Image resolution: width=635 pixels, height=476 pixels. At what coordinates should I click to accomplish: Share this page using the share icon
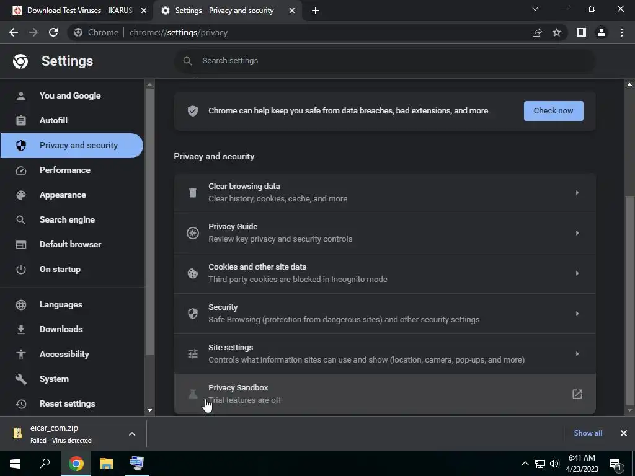click(x=537, y=32)
